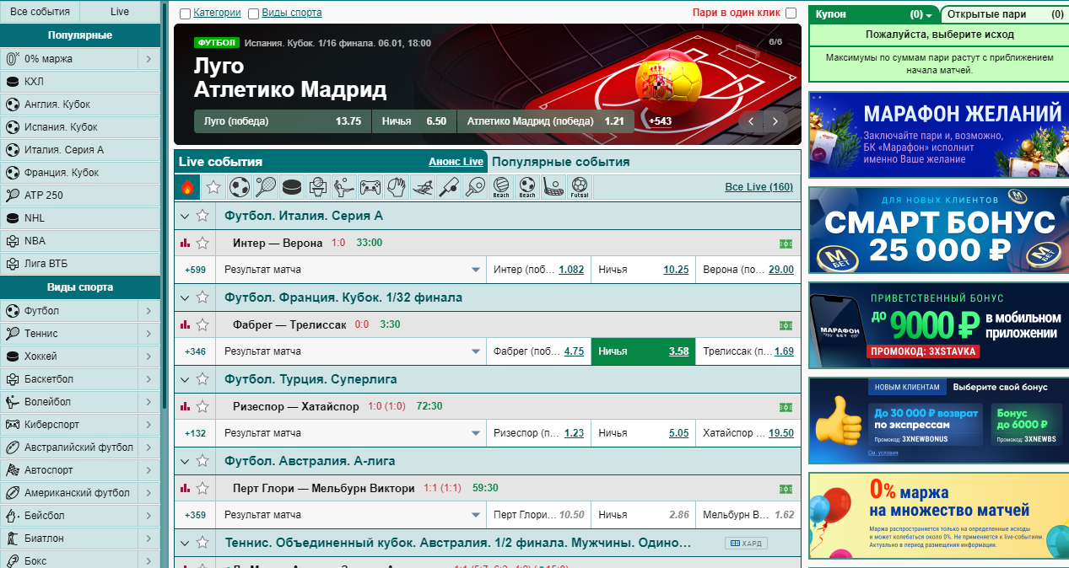Viewport: 1069px width, 568px height.
Task: Filter live events by Beach soccer icon
Action: coord(527,186)
